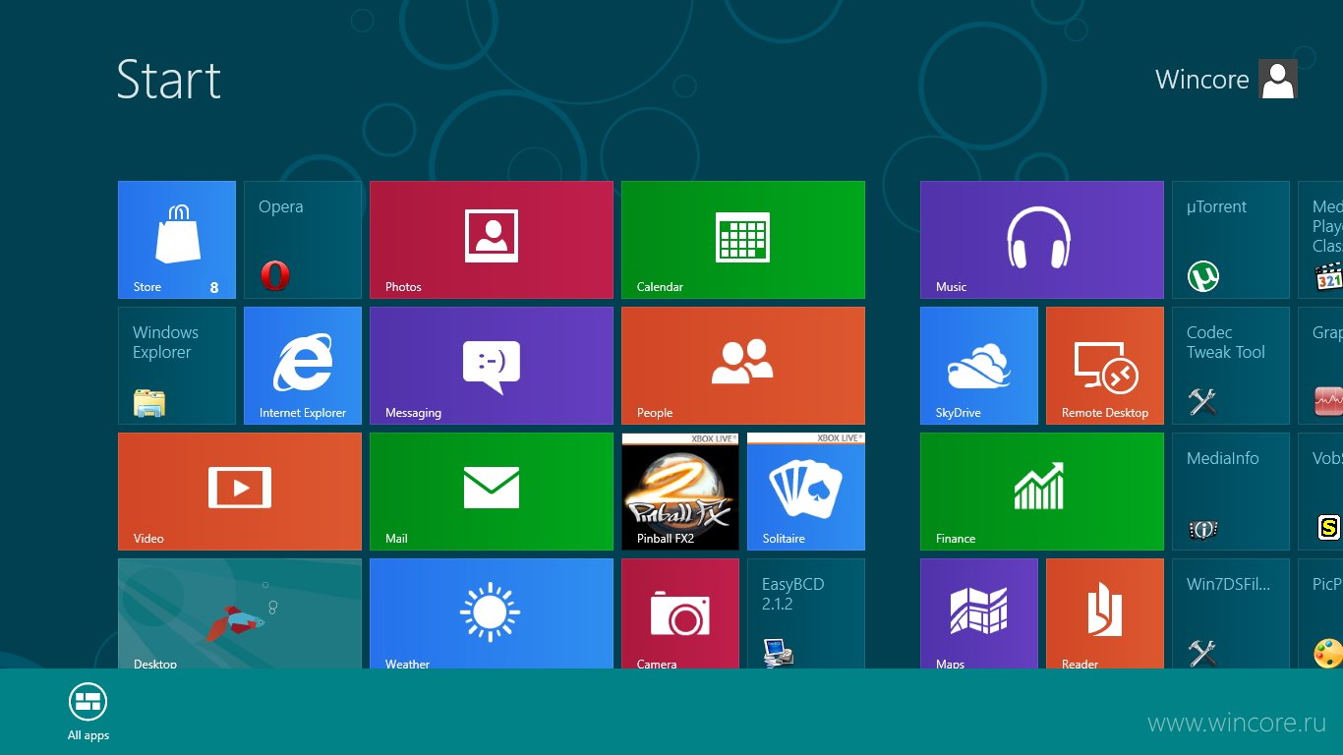Open the µTorrent tile

1231,240
